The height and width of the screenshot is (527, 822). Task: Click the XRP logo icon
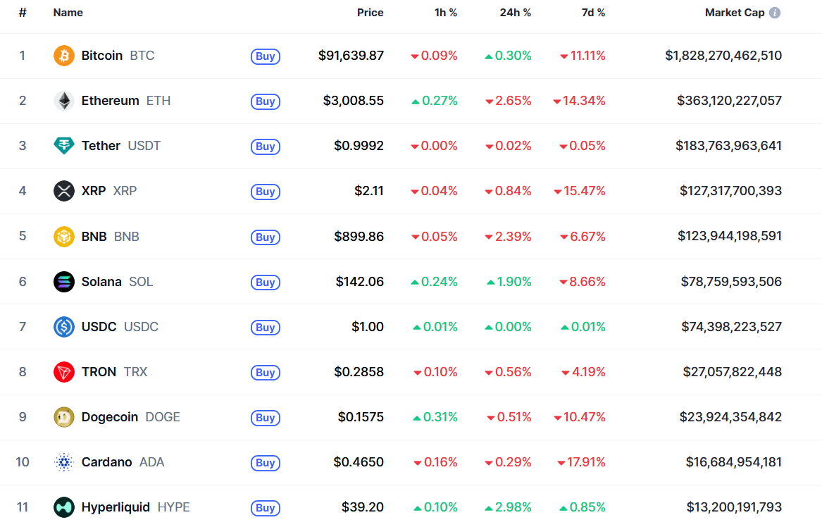(x=63, y=191)
